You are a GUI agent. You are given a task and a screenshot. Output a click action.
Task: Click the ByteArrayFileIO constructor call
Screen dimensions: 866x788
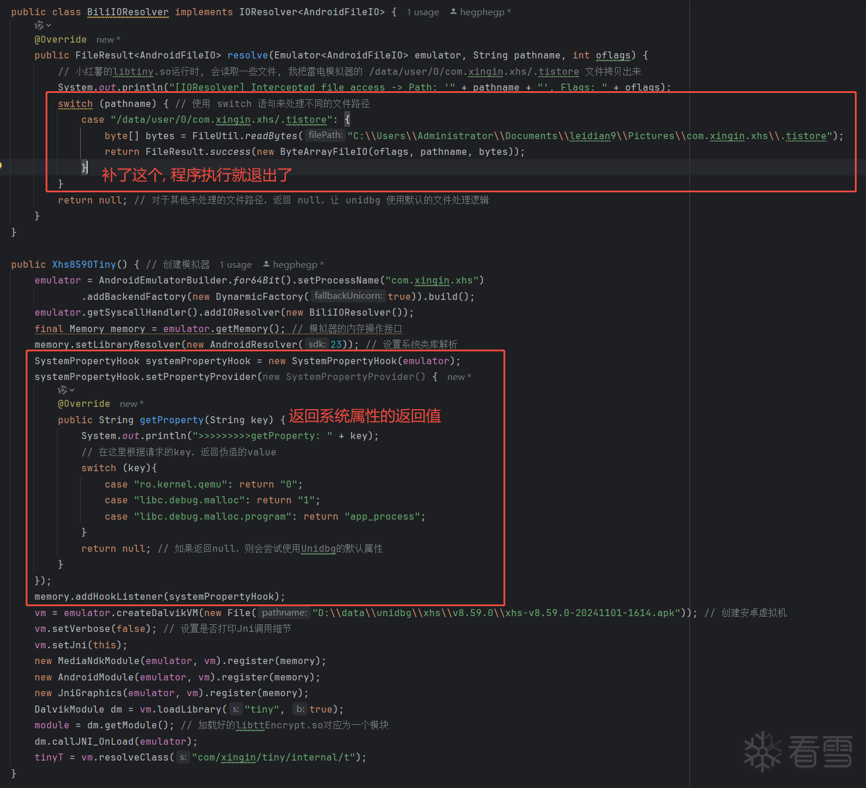point(324,152)
